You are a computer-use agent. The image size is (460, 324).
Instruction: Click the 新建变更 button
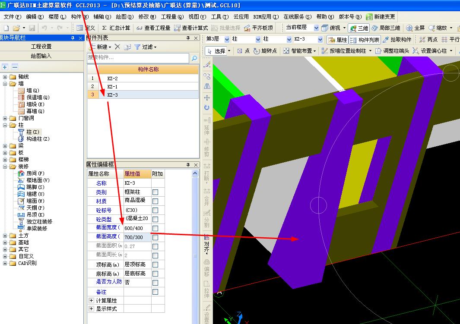[x=381, y=17]
